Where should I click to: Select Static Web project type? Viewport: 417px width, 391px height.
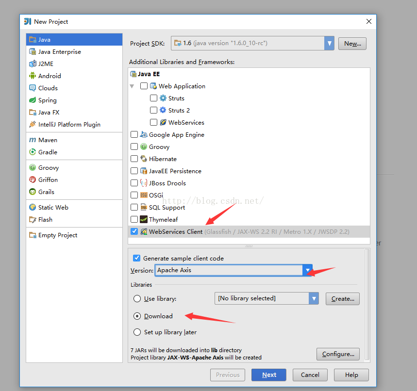74,207
